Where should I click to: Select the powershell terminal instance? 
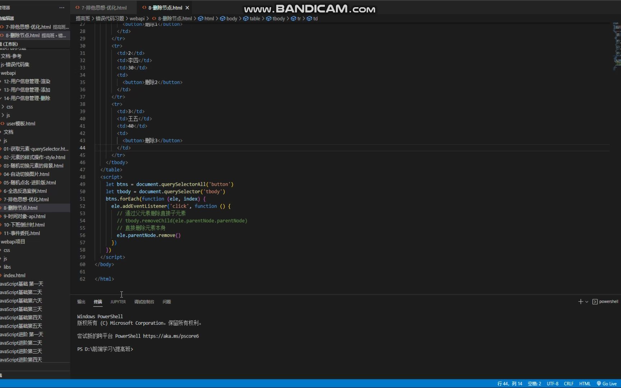point(605,302)
